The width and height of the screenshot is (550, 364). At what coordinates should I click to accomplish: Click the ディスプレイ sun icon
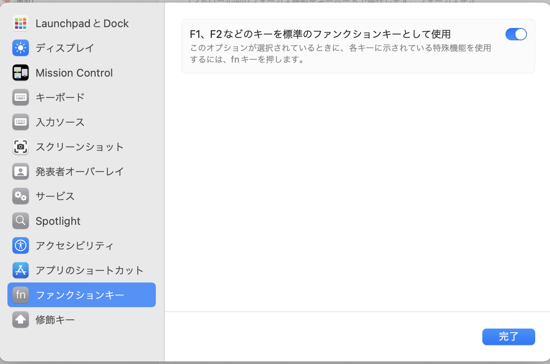pyautogui.click(x=20, y=48)
